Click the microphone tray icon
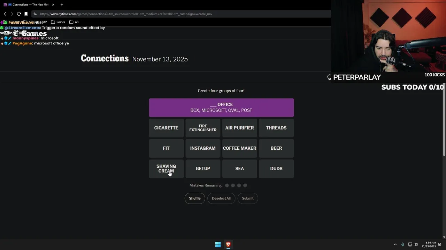Image resolution: width=446 pixels, height=250 pixels. (x=403, y=244)
